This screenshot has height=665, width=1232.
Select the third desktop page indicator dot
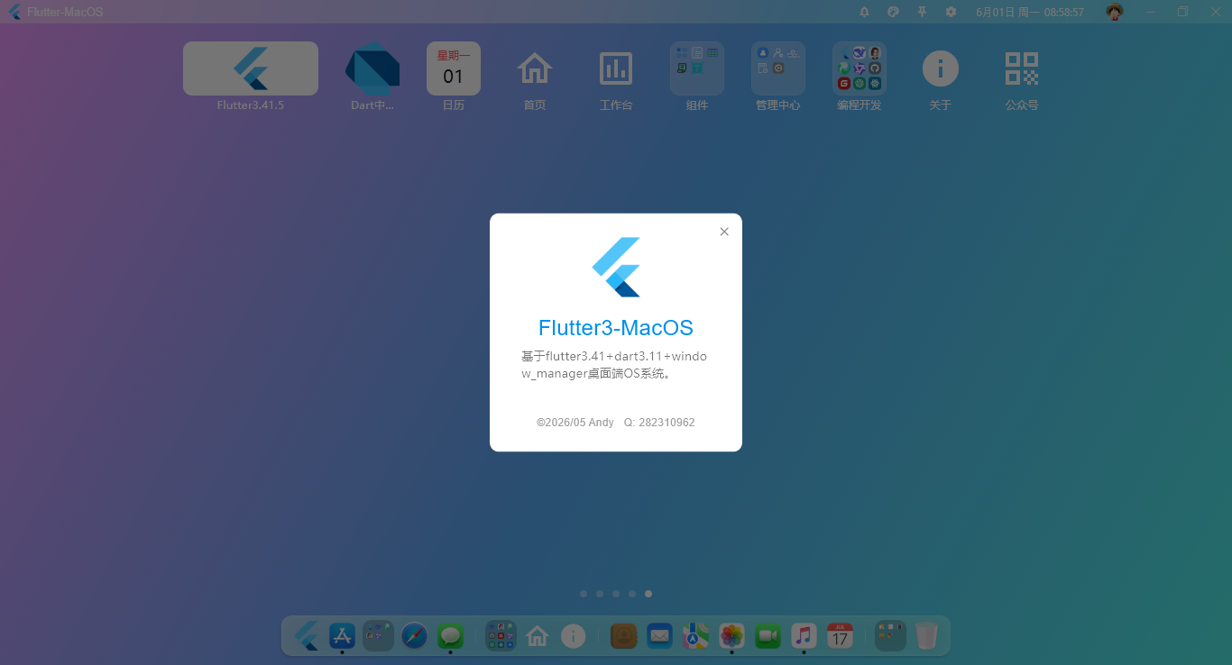click(x=616, y=594)
